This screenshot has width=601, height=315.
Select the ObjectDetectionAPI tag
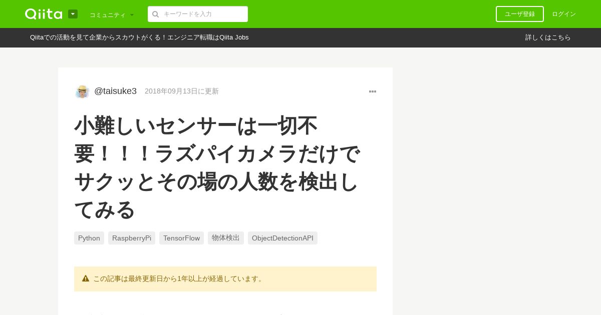tap(282, 238)
